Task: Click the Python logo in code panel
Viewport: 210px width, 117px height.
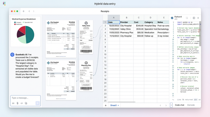Action: coord(172,18)
